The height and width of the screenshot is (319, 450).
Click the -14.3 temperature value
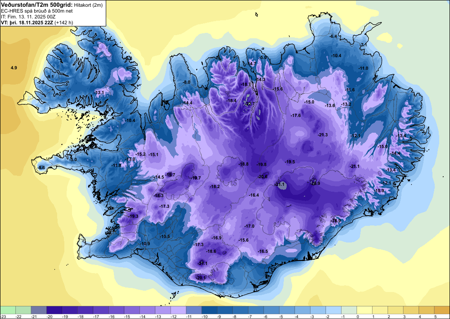pos(260,80)
